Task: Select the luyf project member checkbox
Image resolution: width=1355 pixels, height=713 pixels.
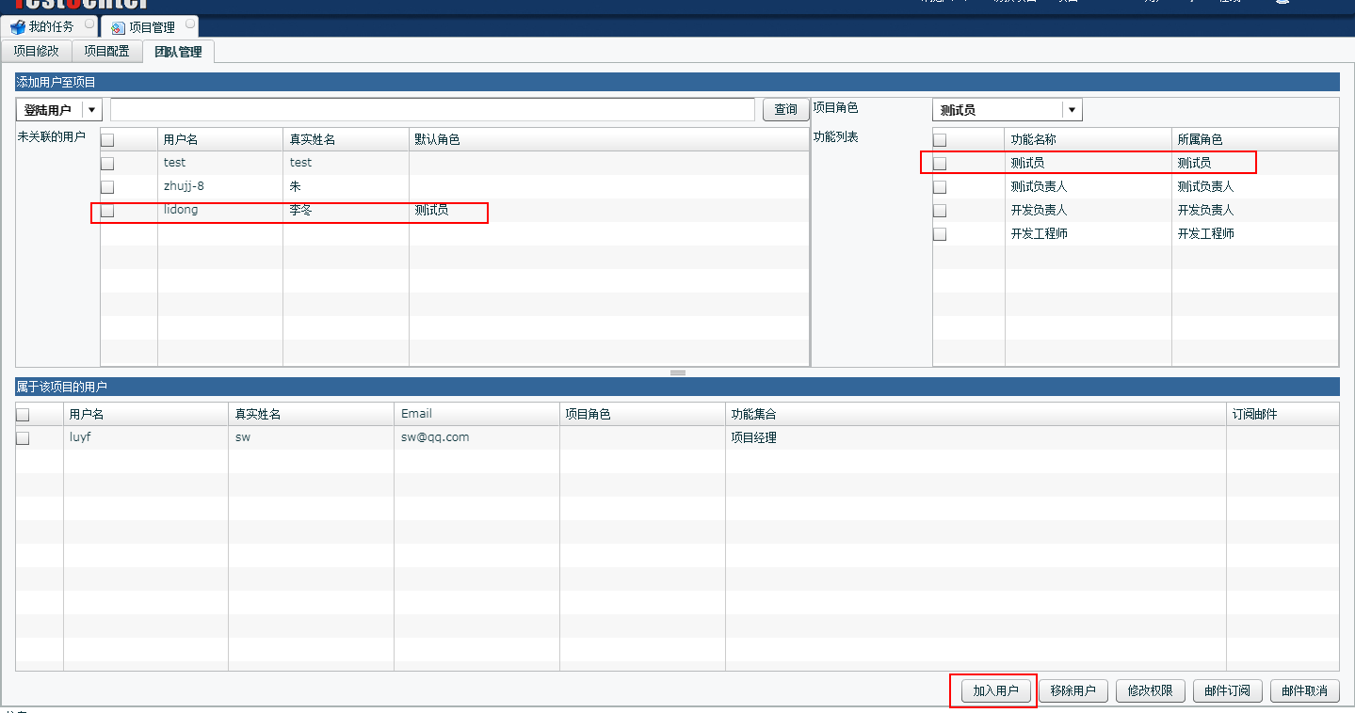Action: 24,438
